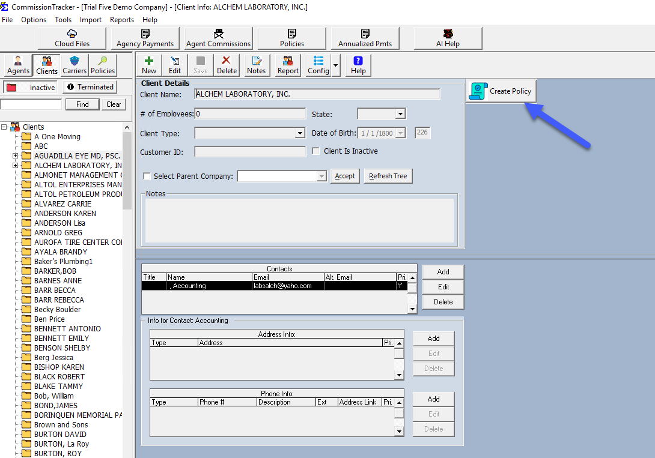Open Agency Payments
The image size is (655, 458).
(x=145, y=38)
